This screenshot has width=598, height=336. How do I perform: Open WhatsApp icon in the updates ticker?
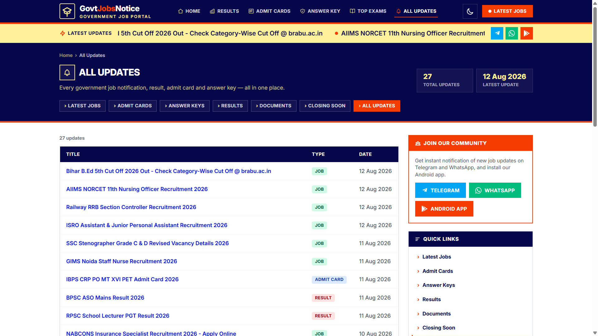click(x=512, y=33)
